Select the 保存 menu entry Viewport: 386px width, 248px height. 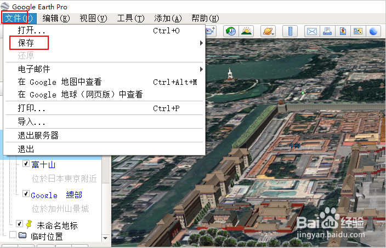coord(104,43)
